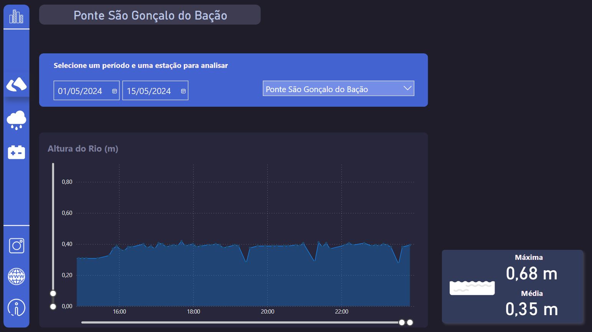
Task: Edit the end date field 15/05/2024
Action: click(x=155, y=91)
